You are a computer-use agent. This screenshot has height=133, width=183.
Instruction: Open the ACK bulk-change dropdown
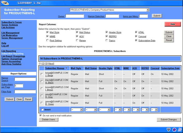(136, 110)
